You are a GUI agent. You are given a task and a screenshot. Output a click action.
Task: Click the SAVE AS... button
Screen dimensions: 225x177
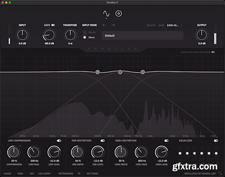(x=173, y=25)
